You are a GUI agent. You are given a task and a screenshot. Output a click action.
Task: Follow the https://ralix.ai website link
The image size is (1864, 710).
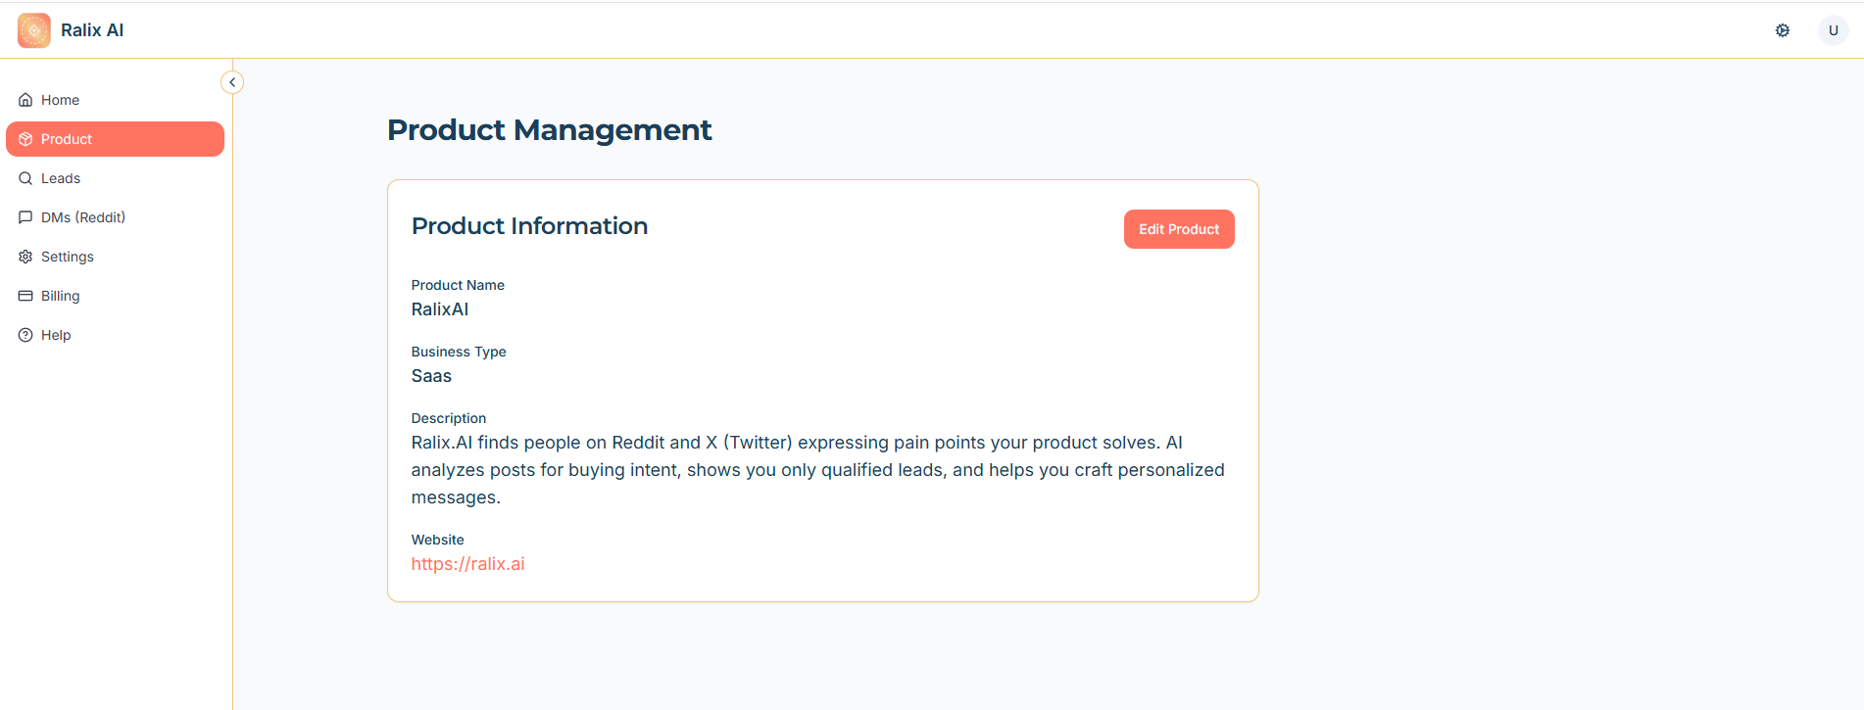point(467,564)
